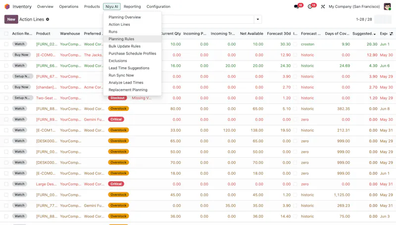Check the FURN_67 Setup row checkbox
Image resolution: width=396 pixels, height=225 pixels.
(x=6, y=77)
